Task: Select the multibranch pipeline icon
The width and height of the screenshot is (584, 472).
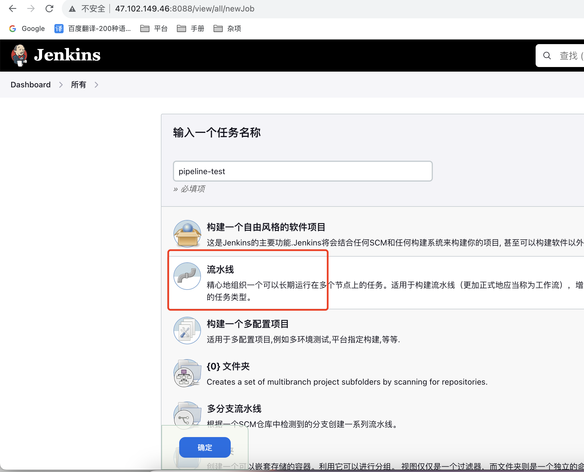Action: [187, 415]
